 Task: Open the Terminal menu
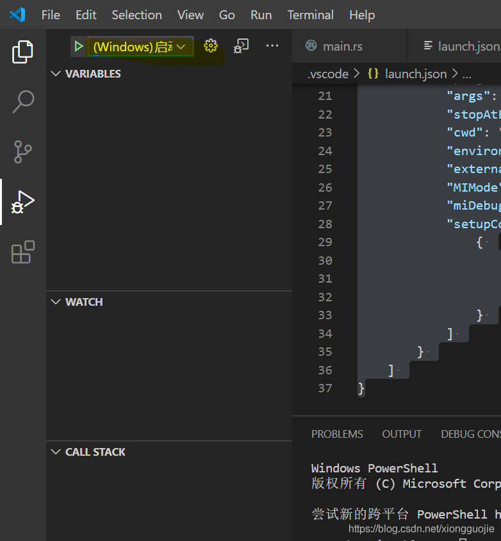pyautogui.click(x=310, y=15)
